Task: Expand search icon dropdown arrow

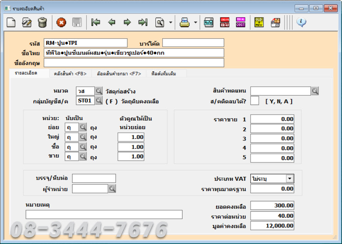Action: tap(170, 22)
